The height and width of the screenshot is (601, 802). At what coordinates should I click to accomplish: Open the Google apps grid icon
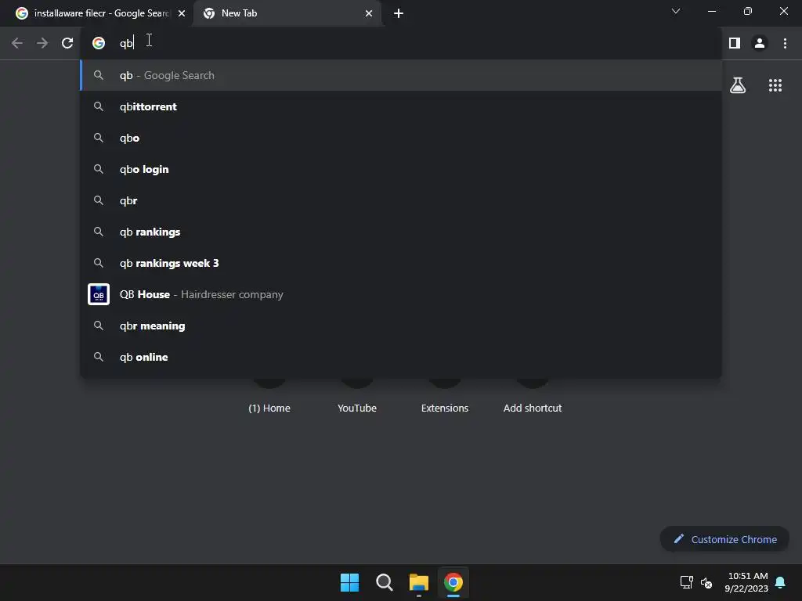click(775, 85)
